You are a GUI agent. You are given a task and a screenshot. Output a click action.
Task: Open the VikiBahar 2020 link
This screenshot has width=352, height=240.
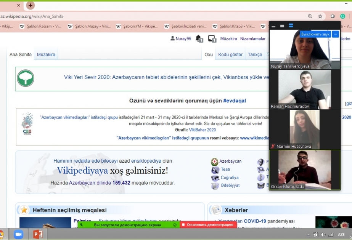tap(202, 130)
